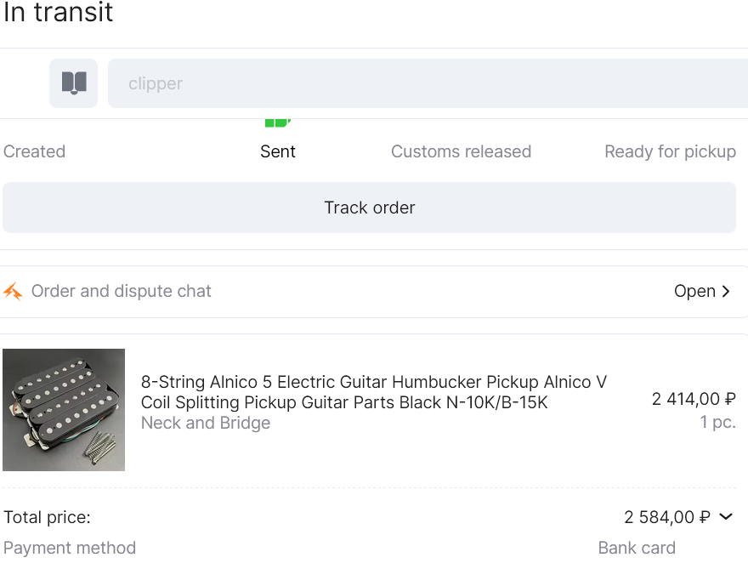Click the Neck and Bridge variant text
The height and width of the screenshot is (569, 748).
206,423
